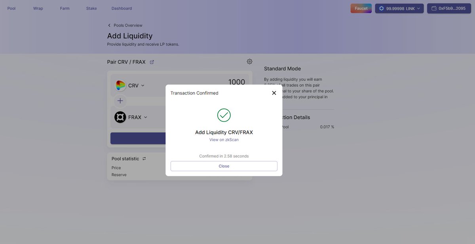Image resolution: width=475 pixels, height=244 pixels.
Task: Refresh the Pool statistic icon
Action: [x=144, y=159]
